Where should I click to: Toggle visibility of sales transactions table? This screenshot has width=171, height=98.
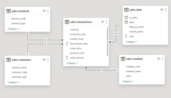click(103, 22)
